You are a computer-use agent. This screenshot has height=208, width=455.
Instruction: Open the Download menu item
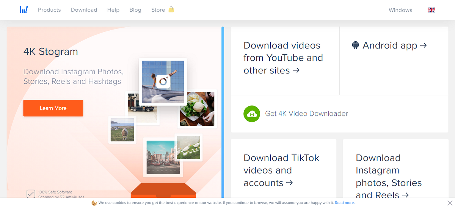coord(84,10)
